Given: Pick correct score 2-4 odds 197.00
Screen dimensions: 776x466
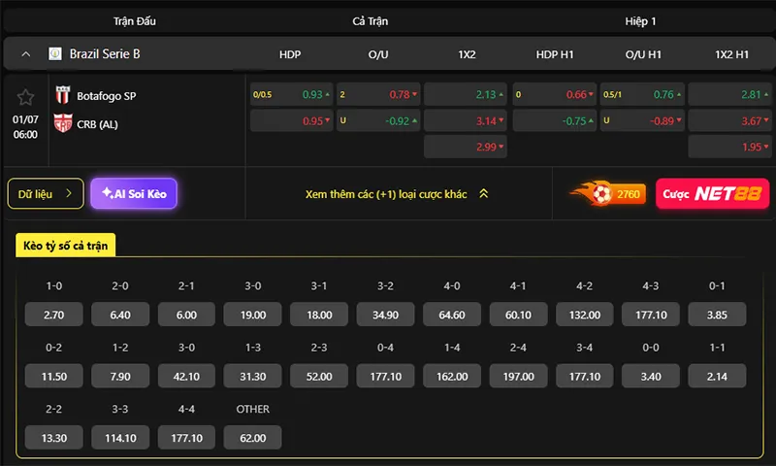Looking at the screenshot, I should (x=518, y=377).
